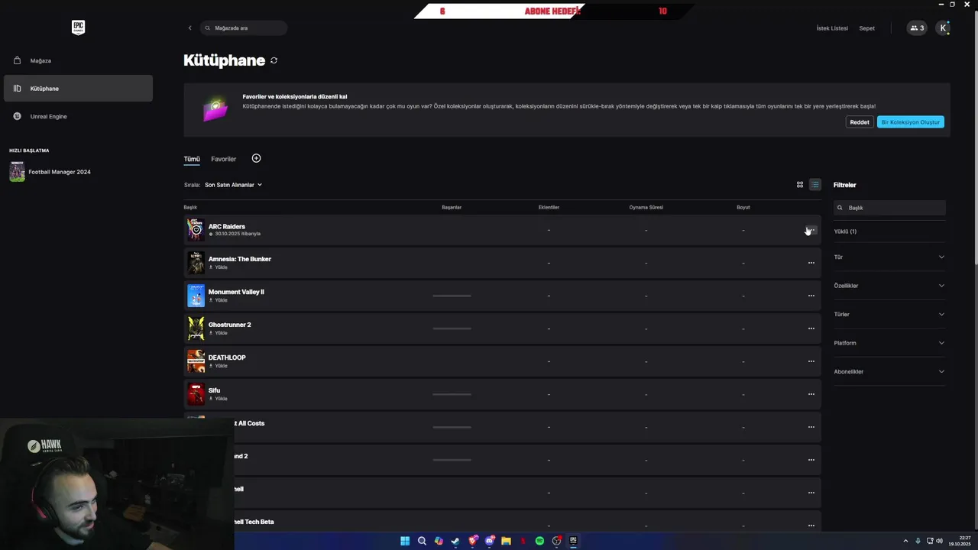Open File Explorer from the taskbar
The height and width of the screenshot is (550, 978).
[x=506, y=541]
